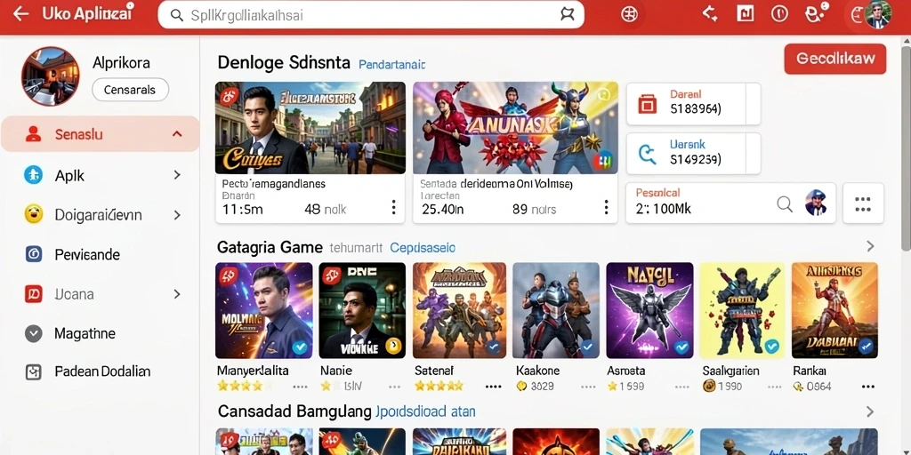Click the Pendartanaic link
This screenshot has height=455, width=911.
click(392, 64)
